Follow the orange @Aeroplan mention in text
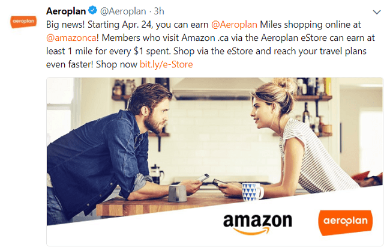Image resolution: width=390 pixels, height=250 pixels. [x=234, y=25]
